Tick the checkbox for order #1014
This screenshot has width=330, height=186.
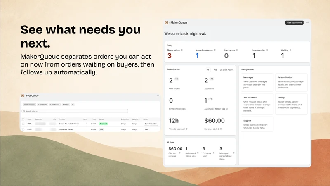pos(24,129)
